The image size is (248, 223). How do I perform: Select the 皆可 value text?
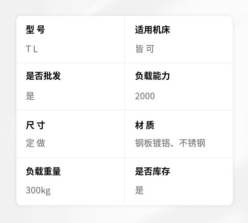click(145, 49)
